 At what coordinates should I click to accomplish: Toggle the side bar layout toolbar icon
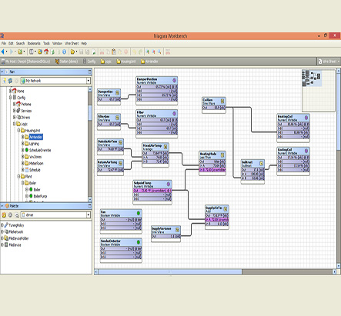(31, 52)
